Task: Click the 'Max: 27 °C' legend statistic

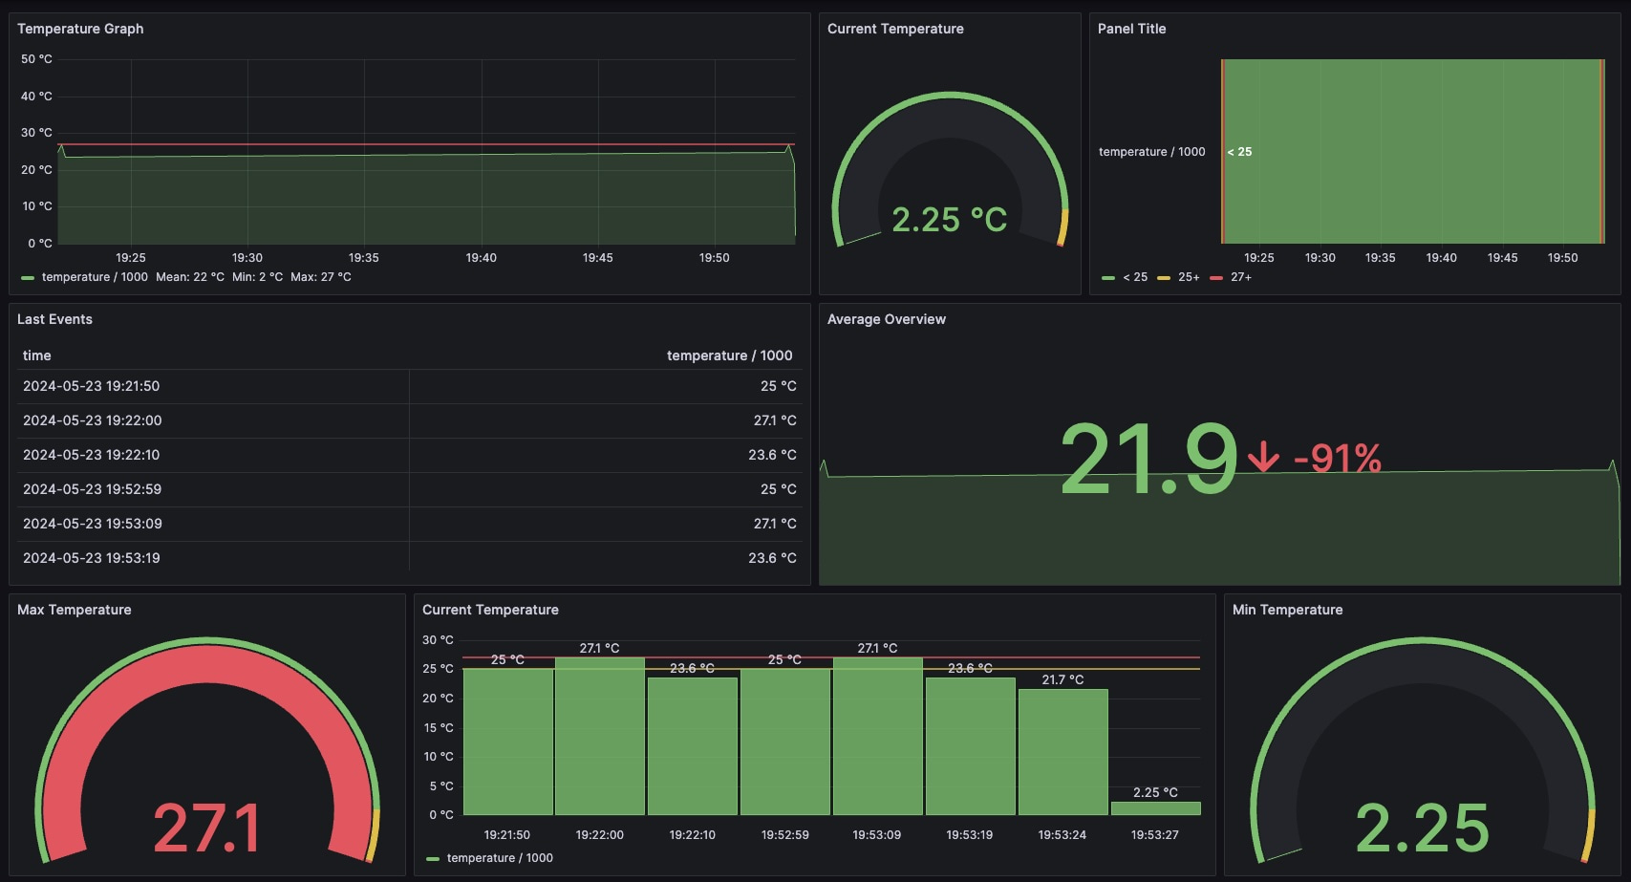Action: 321,277
